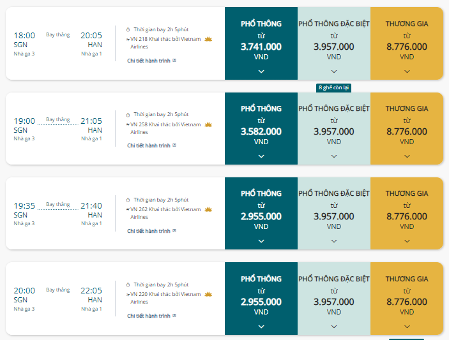Select Thương Gia 8.776.000 on 19:35 flight

pyautogui.click(x=407, y=216)
